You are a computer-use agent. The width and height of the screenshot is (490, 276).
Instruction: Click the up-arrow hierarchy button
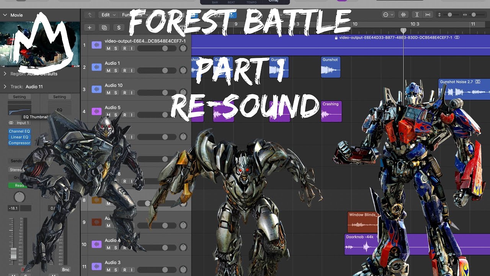coord(90,15)
